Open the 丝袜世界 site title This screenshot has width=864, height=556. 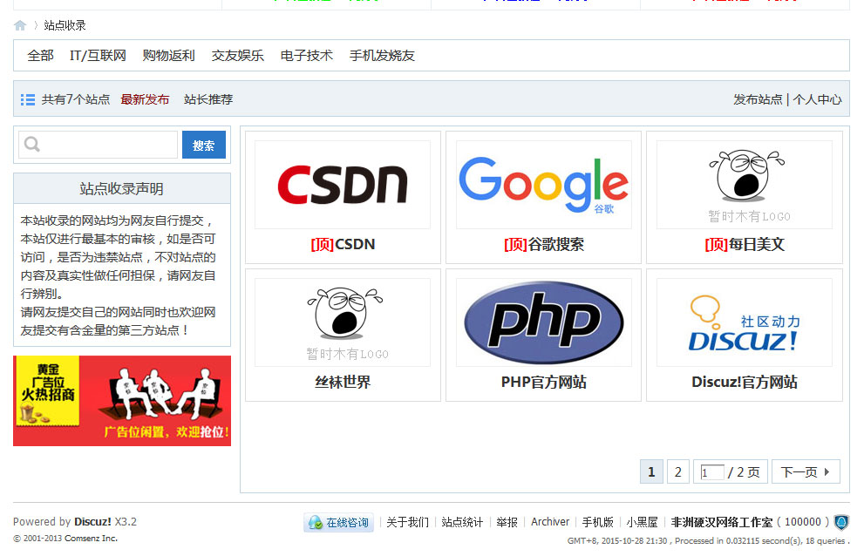342,382
